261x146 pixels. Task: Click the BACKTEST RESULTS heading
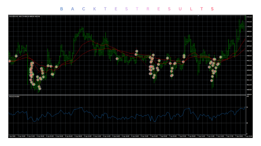tap(137, 9)
